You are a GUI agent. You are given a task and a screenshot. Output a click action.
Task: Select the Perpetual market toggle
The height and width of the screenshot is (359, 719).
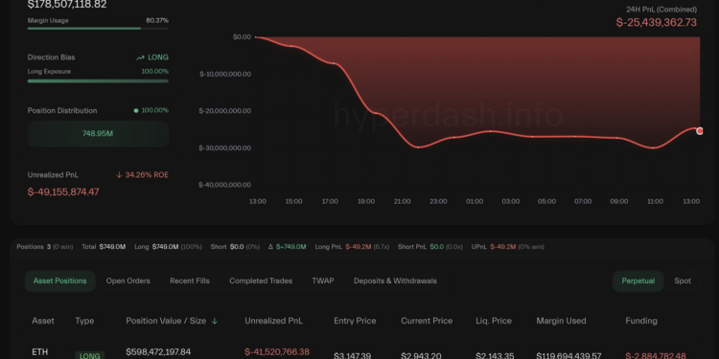[638, 281]
